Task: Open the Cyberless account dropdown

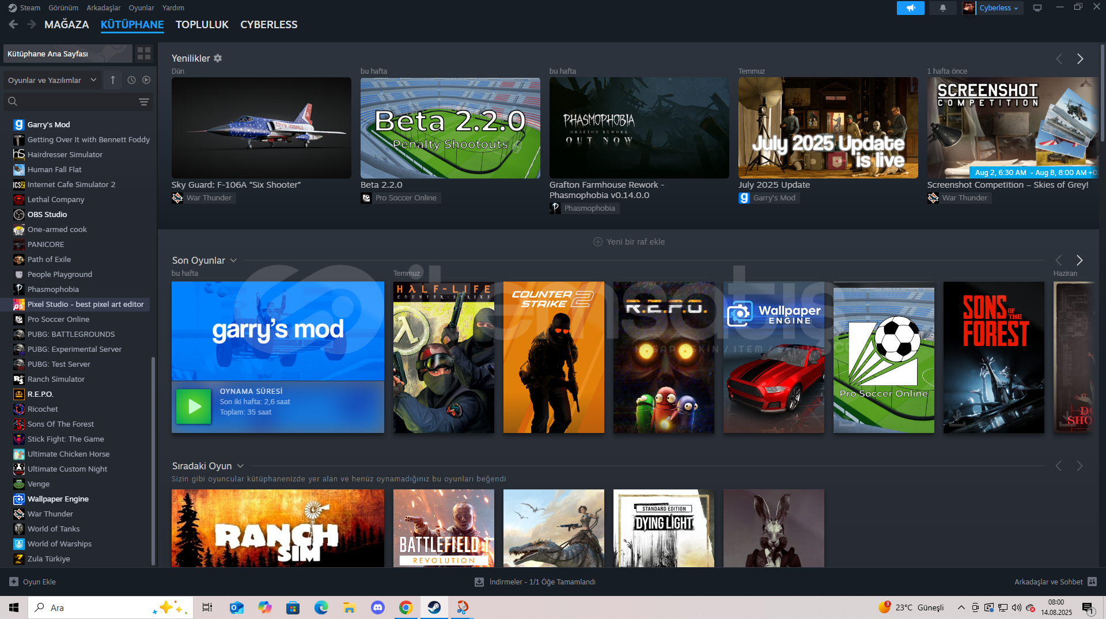Action: click(999, 8)
